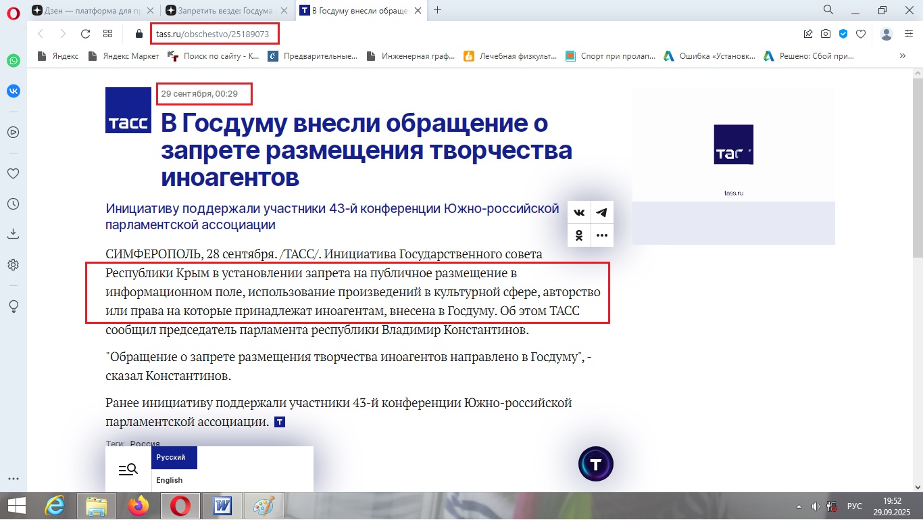Add page to bookmarks with heart icon
The width and height of the screenshot is (923, 522).
pyautogui.click(x=861, y=34)
